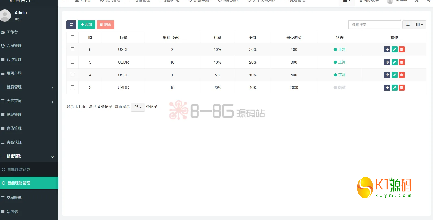The image size is (433, 220).
Task: Open the 25 per-page dropdown
Action: click(138, 107)
